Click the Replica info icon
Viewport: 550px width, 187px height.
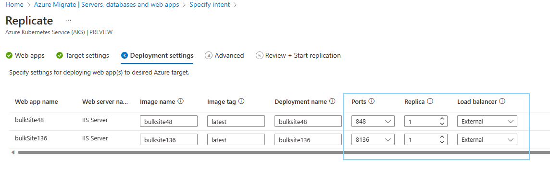[x=430, y=101]
